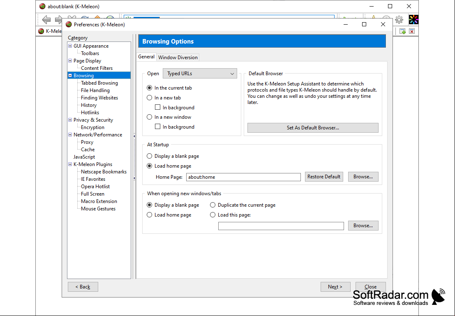This screenshot has width=455, height=316.
Task: Open the JavaScript category
Action: tap(84, 157)
